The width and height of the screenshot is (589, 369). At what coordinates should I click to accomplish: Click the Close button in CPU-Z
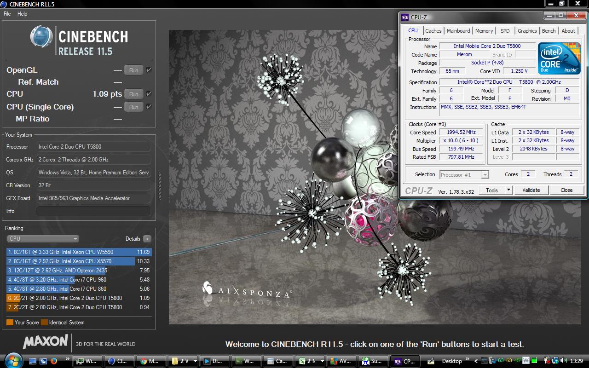[566, 190]
